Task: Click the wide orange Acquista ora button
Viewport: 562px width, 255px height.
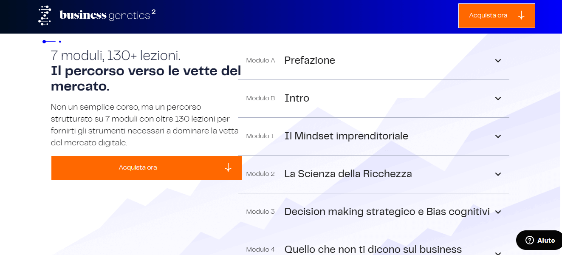Action: pyautogui.click(x=138, y=167)
